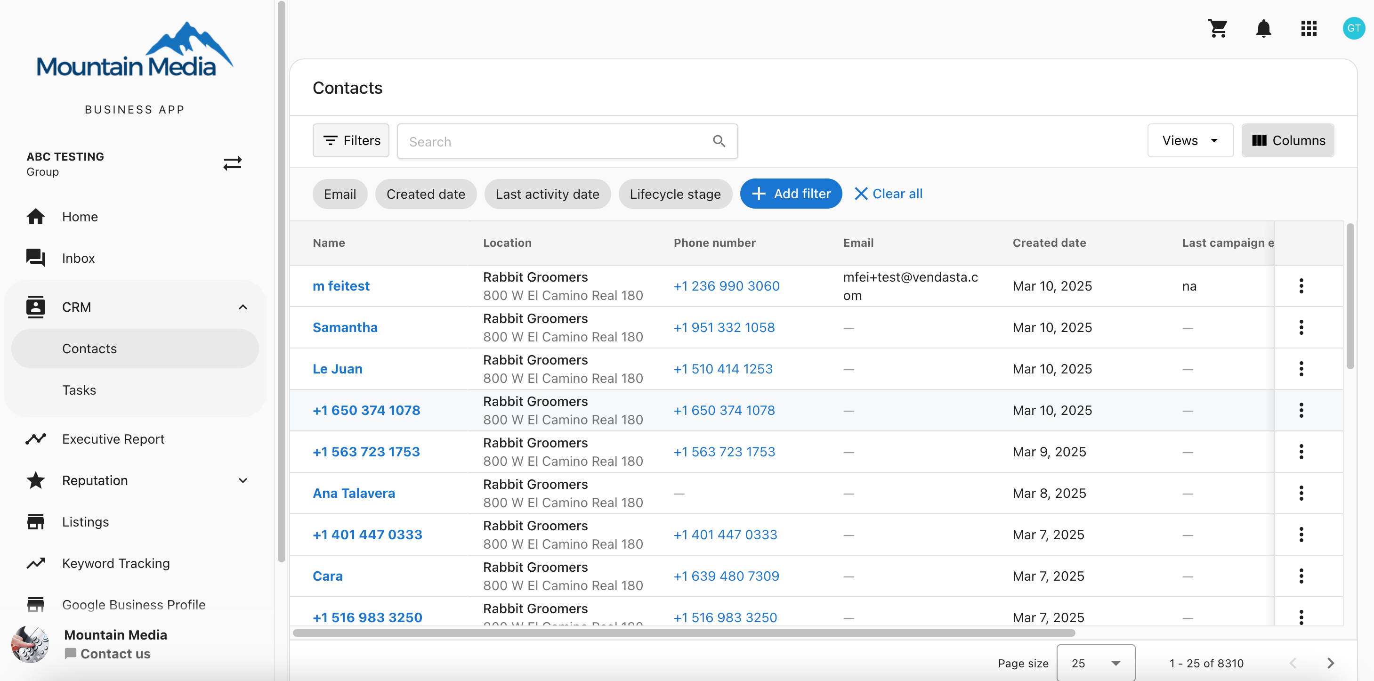Click the Home house icon

(x=36, y=217)
